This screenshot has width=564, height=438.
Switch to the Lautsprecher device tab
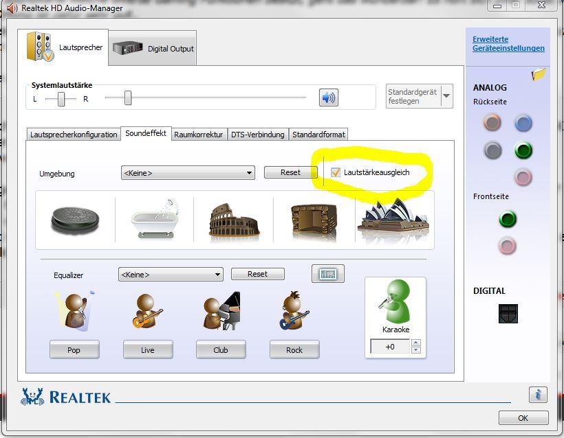[63, 47]
